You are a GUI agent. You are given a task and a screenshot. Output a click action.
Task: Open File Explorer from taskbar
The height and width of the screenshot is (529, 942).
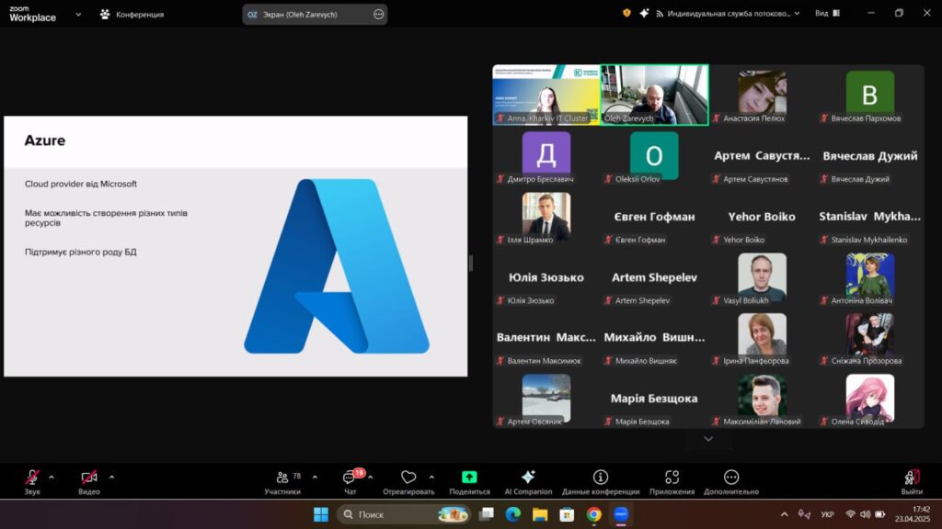(540, 514)
